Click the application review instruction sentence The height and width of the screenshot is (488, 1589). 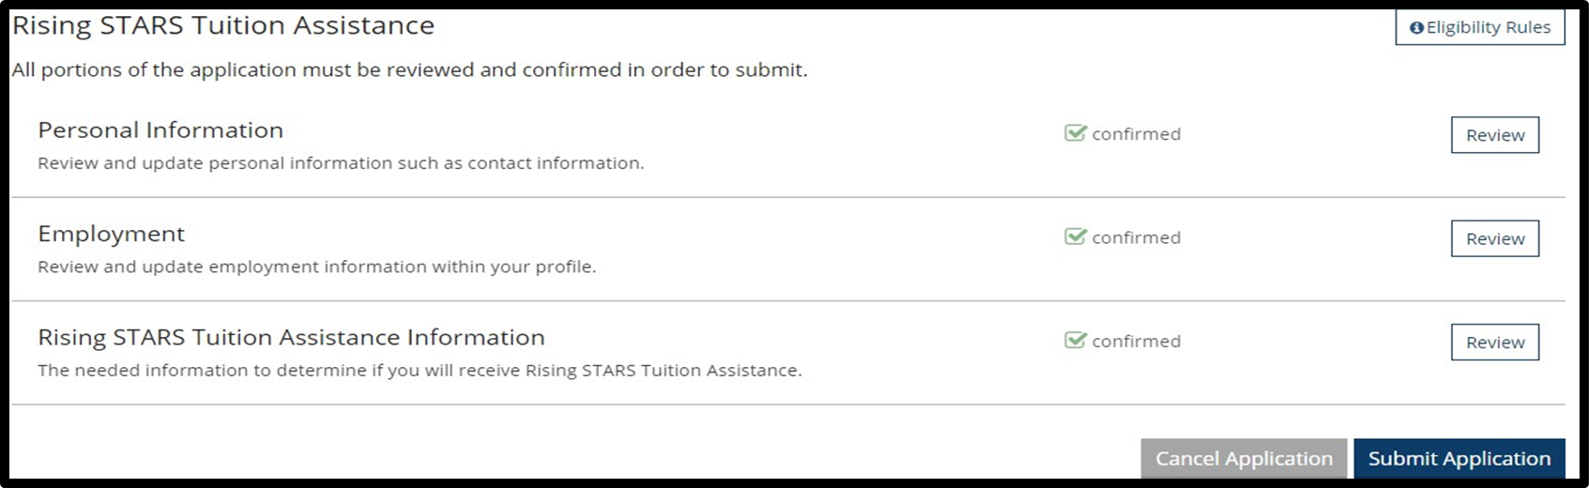point(409,70)
